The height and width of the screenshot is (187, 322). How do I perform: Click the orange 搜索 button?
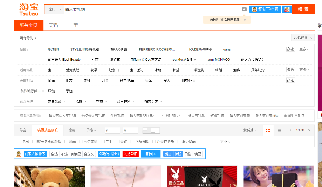(x=303, y=9)
